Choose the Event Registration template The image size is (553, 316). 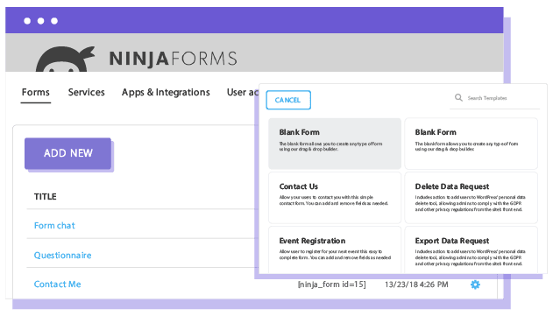click(335, 249)
